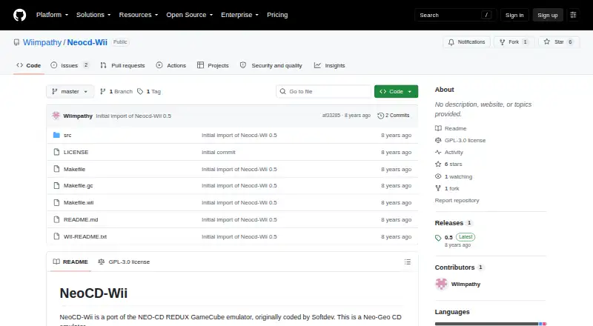The image size is (593, 326).
Task: Click the Star button for this repository
Action: 559,42
